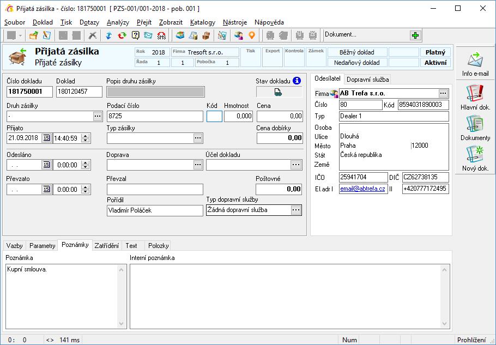Open the Odesláno date calendar picker
This screenshot has height=345, width=496.
pos(46,165)
